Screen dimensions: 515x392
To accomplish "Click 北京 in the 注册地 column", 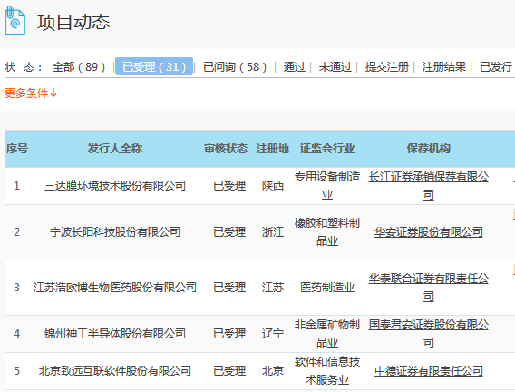I will [273, 371].
